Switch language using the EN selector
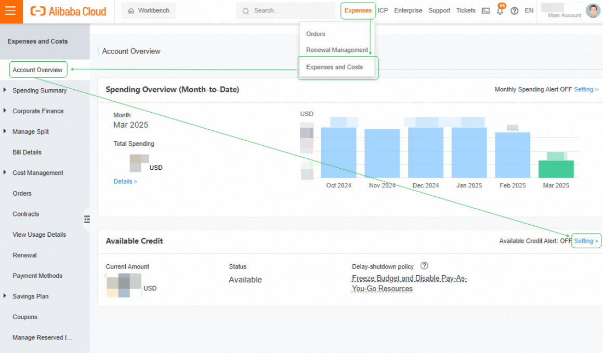The width and height of the screenshot is (603, 353). coord(529,11)
